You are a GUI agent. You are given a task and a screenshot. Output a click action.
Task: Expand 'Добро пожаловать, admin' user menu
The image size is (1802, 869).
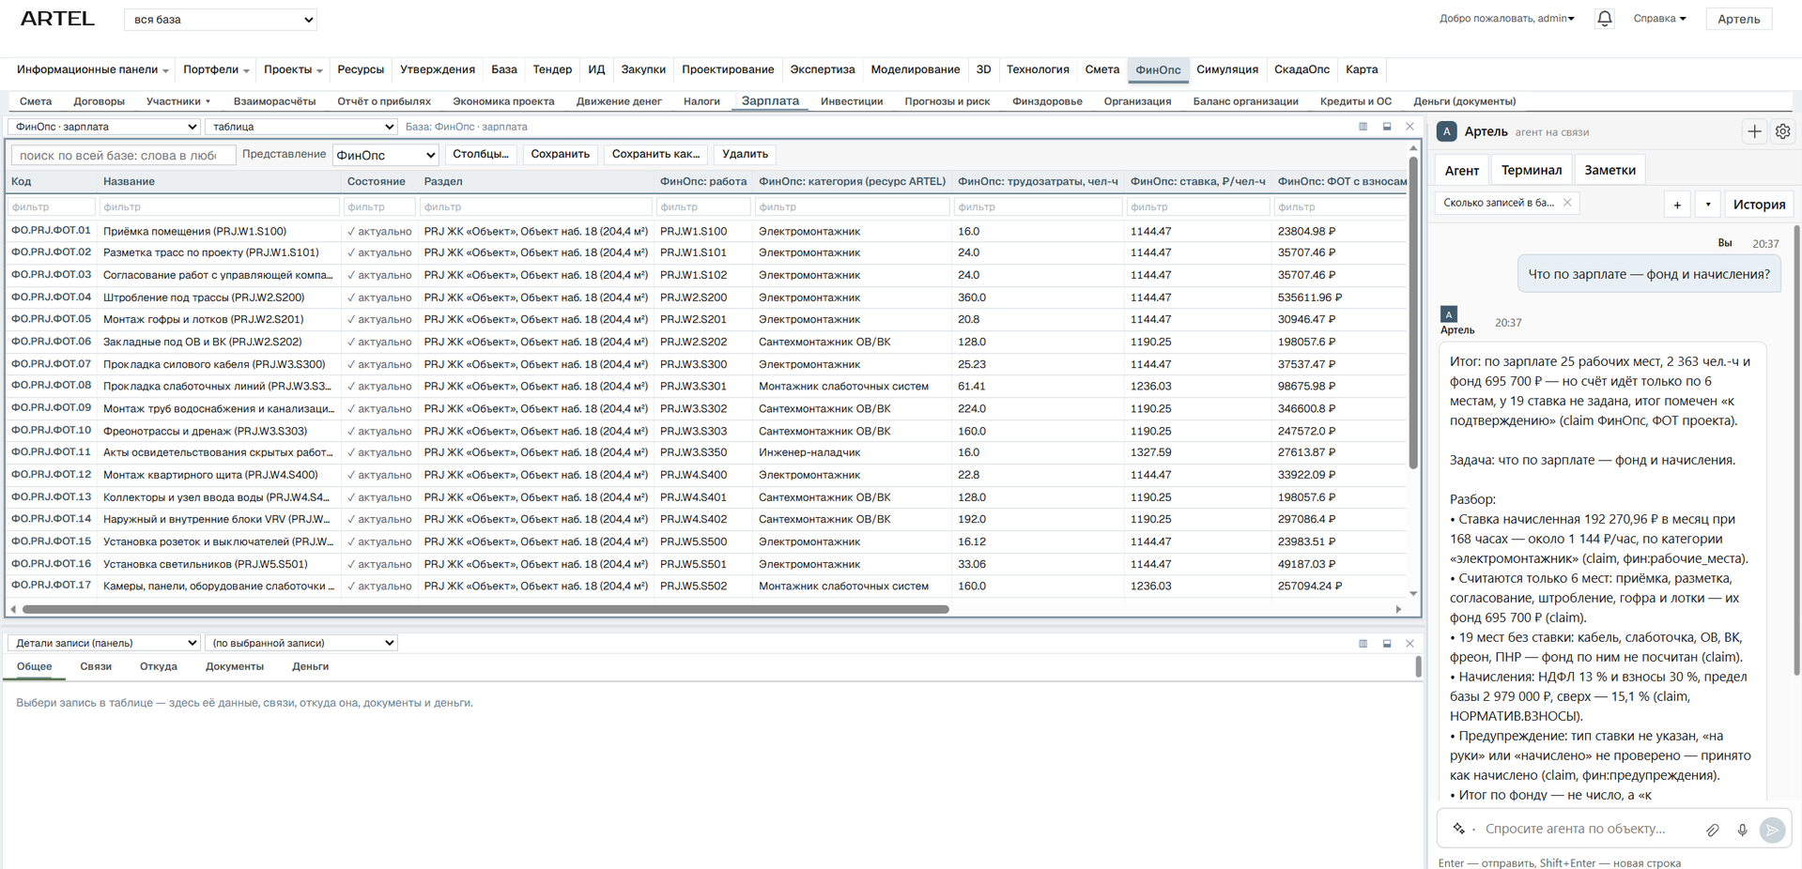click(x=1506, y=19)
